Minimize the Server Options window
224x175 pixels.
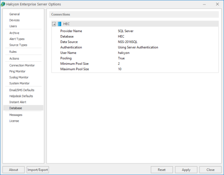(x=204, y=4)
